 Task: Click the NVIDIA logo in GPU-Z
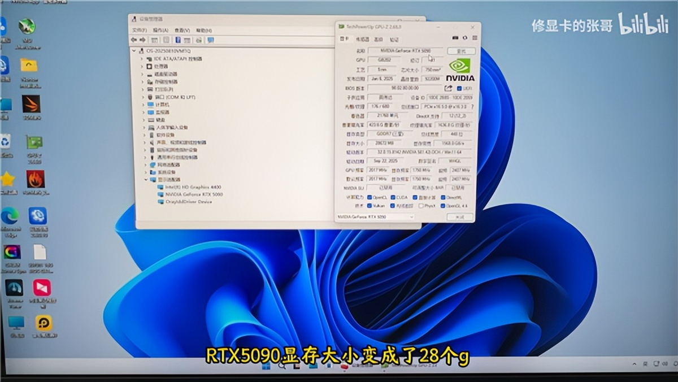coord(460,70)
